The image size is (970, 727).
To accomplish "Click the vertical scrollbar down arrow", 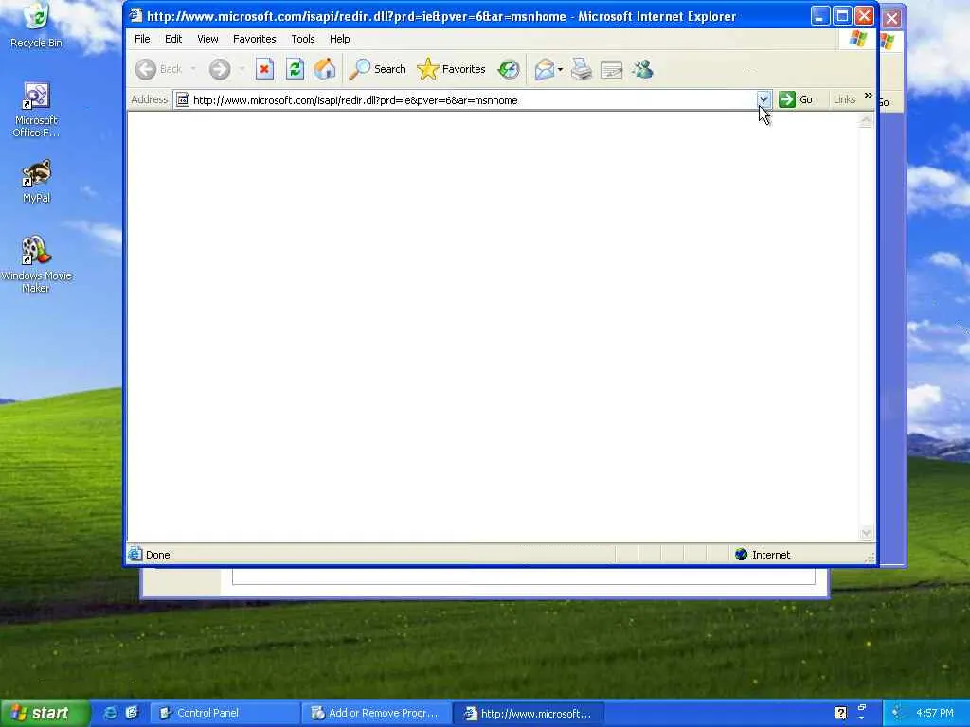I will click(866, 533).
